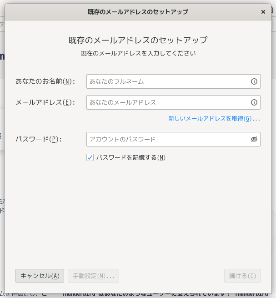Click the info icon in the email address field

point(254,102)
